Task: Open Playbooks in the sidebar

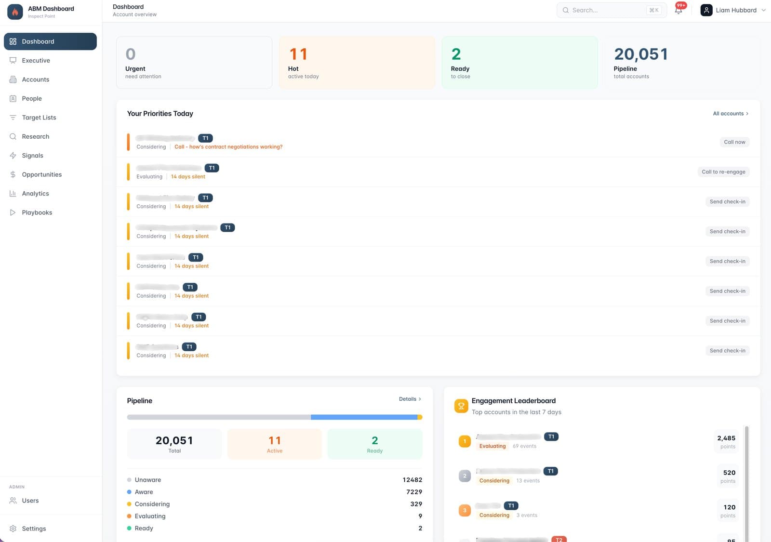Action: click(x=50, y=212)
